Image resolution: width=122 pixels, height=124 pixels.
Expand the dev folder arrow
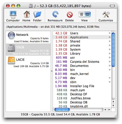(110, 78)
